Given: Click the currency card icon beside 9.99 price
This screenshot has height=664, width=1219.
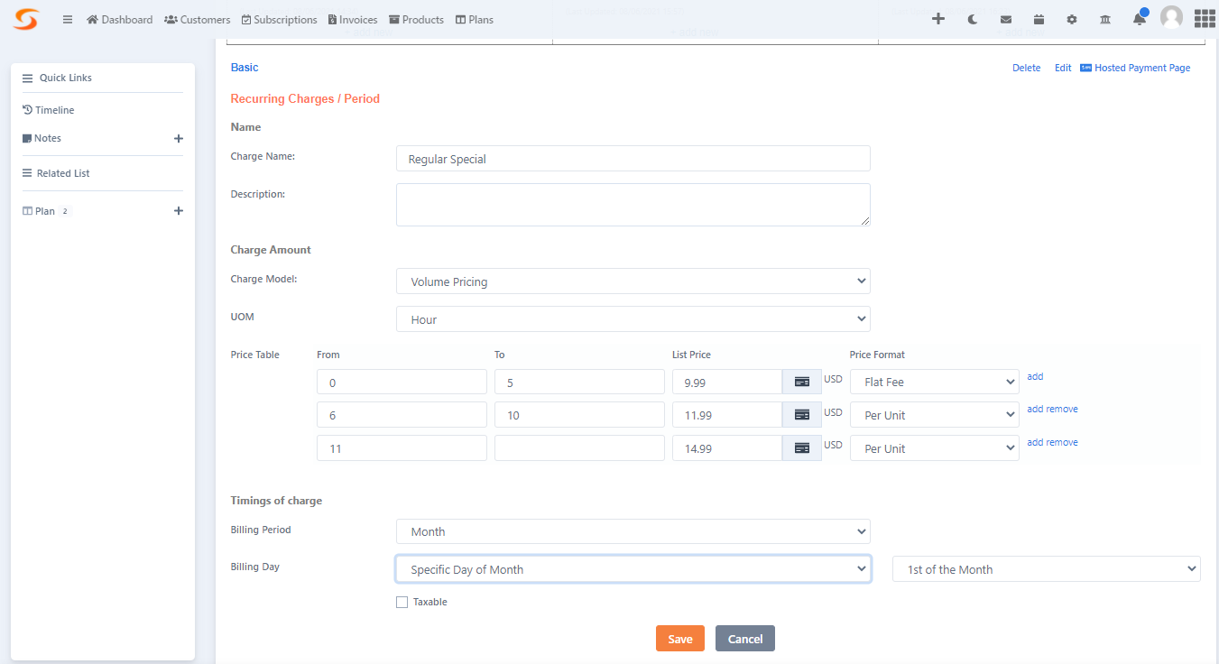Looking at the screenshot, I should (801, 381).
